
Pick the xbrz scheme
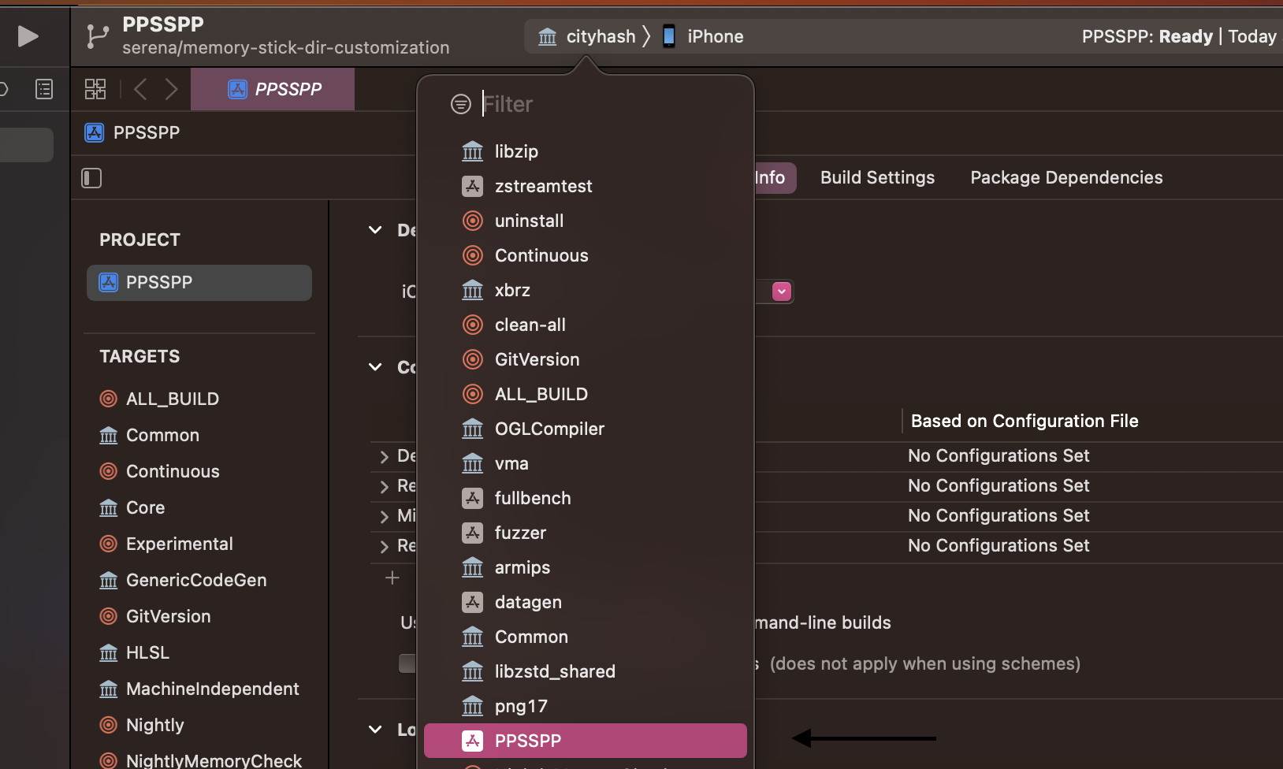(585, 290)
